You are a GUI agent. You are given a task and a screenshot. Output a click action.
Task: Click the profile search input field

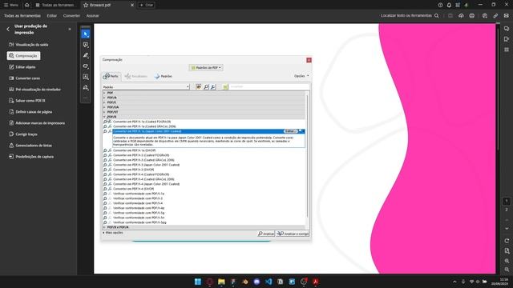[x=269, y=86]
